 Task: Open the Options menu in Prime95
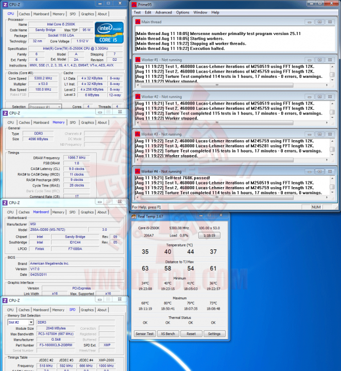pyautogui.click(x=182, y=12)
